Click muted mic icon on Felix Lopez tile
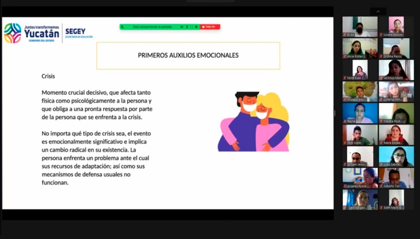 click(x=345, y=143)
